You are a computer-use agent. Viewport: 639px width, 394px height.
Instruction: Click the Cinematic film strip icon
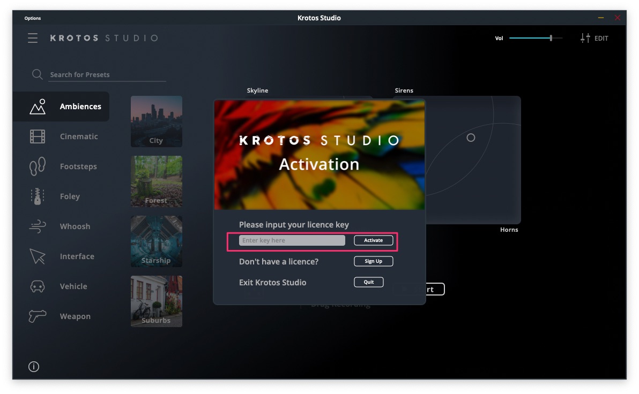(38, 137)
